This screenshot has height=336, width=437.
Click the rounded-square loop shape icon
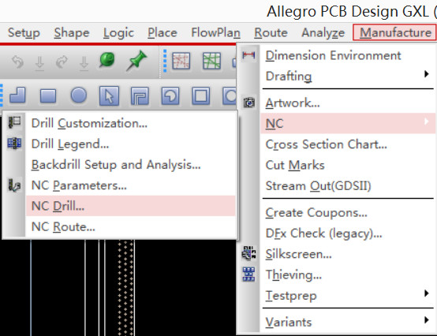(x=170, y=96)
